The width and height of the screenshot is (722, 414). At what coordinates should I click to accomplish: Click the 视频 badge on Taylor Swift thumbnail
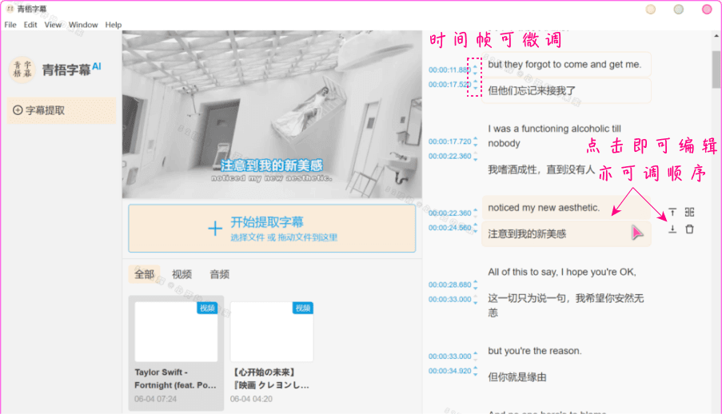[207, 308]
